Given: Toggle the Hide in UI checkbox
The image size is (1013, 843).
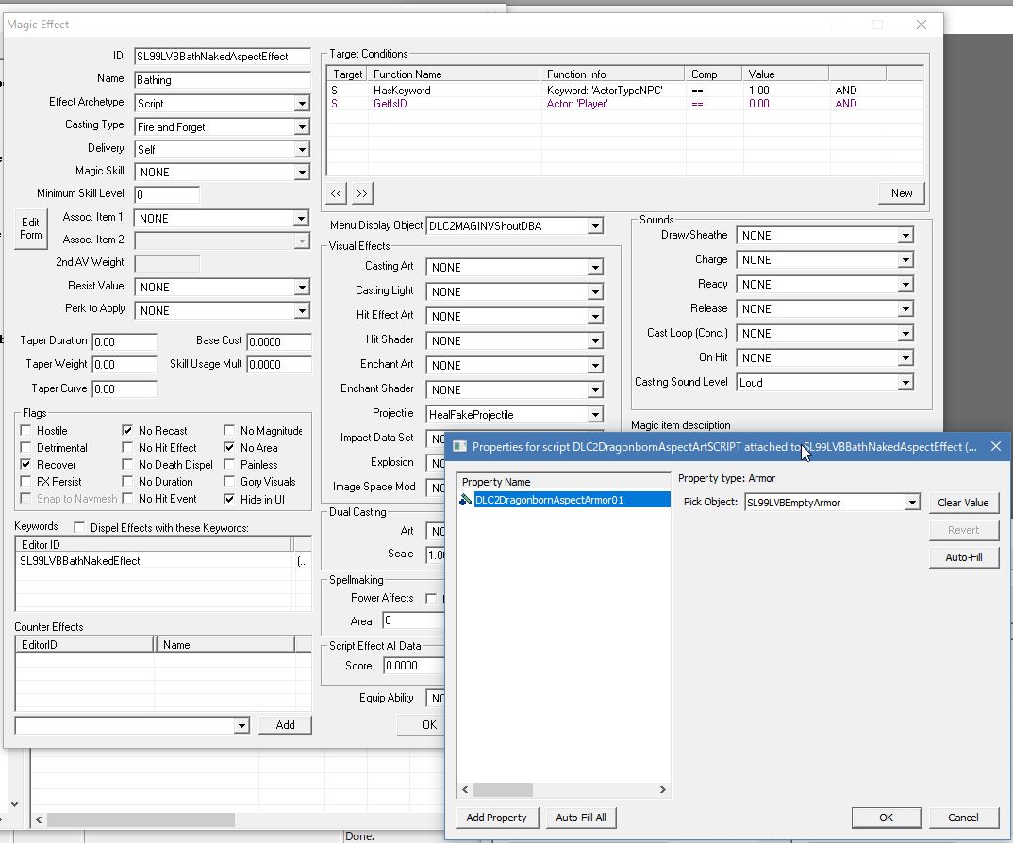Looking at the screenshot, I should tap(230, 499).
